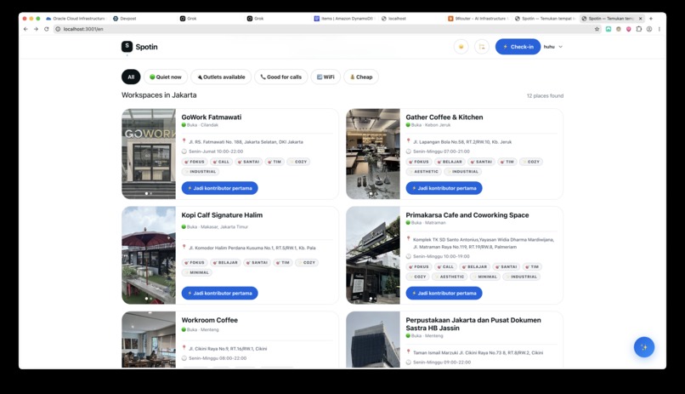Click the MINIMAL tag on Kopi Calf card
This screenshot has width=685, height=394.
[197, 272]
